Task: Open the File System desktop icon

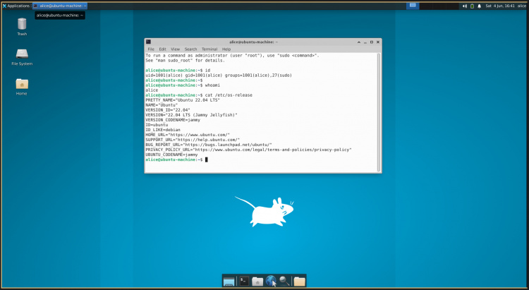Action: [22, 55]
